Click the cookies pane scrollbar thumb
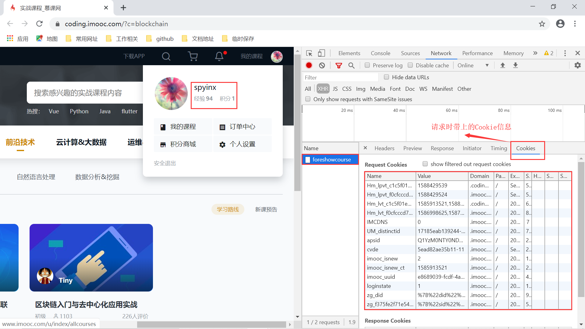Image resolution: width=585 pixels, height=329 pixels. (x=581, y=229)
